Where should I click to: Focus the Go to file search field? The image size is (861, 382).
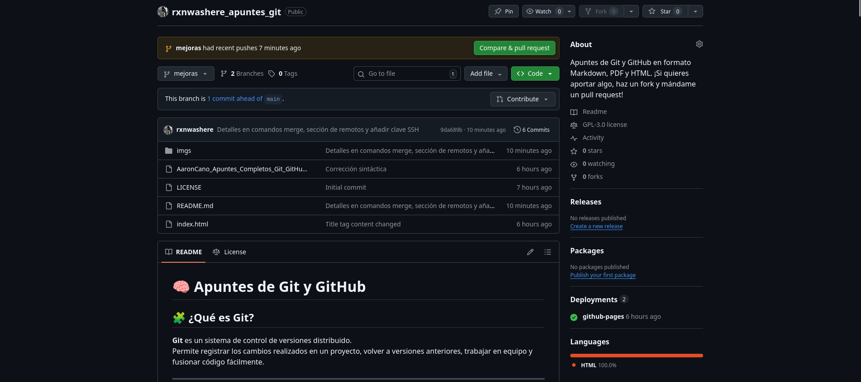(407, 74)
